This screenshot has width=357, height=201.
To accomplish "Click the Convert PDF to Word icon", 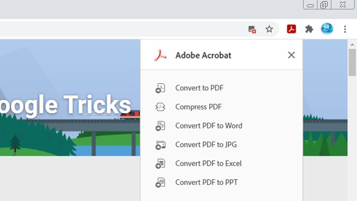I will (x=160, y=126).
